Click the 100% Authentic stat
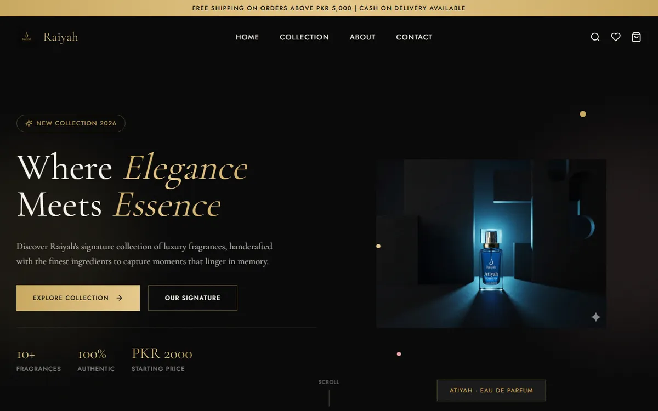658x411 pixels. [x=96, y=361]
